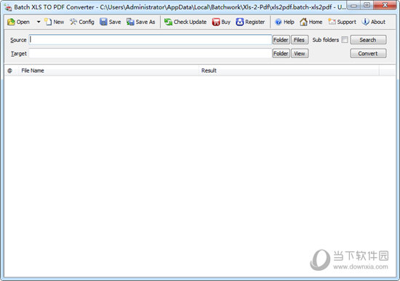Open the Support option
The height and width of the screenshot is (281, 400).
(x=342, y=22)
